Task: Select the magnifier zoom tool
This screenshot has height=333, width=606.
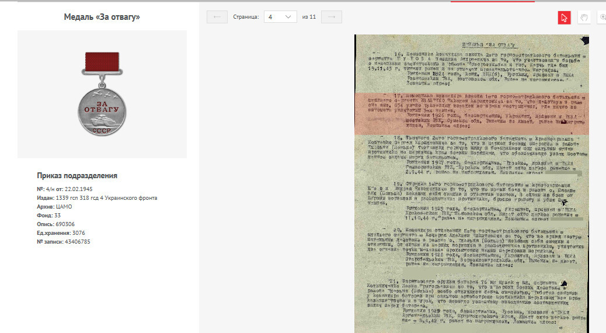Action: (x=602, y=18)
